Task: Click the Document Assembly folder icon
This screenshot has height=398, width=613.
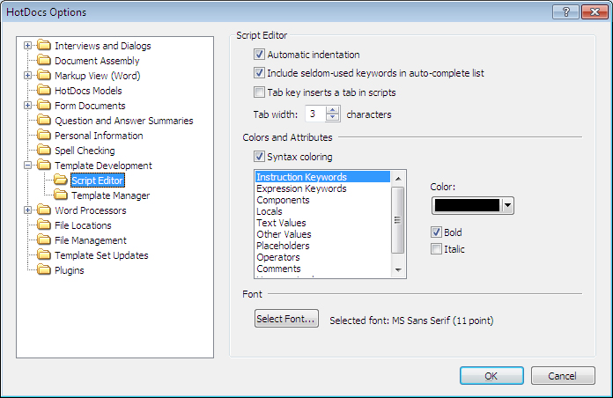Action: [44, 60]
